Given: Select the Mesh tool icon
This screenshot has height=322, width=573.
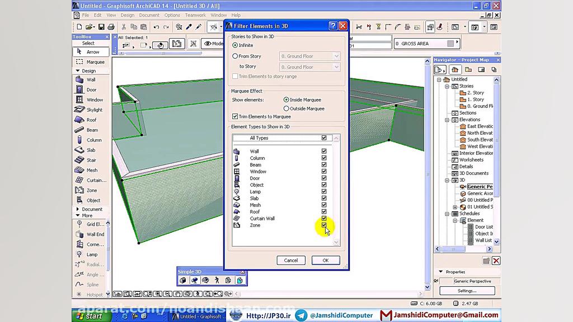Looking at the screenshot, I should pyautogui.click(x=90, y=170).
